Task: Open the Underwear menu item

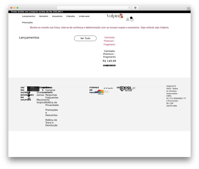Action: pos(84,16)
